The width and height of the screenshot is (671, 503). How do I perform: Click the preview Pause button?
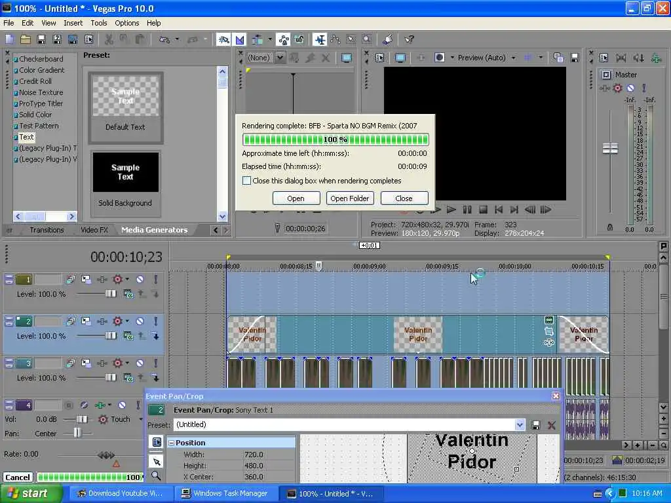[467, 210]
